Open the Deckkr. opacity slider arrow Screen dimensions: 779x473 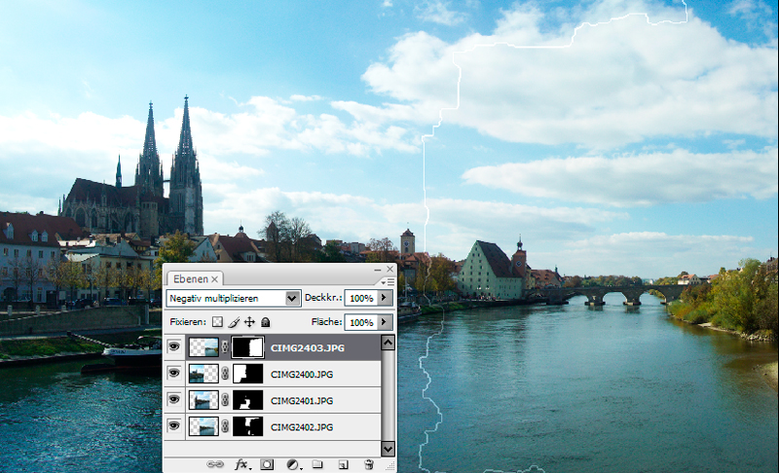[385, 298]
